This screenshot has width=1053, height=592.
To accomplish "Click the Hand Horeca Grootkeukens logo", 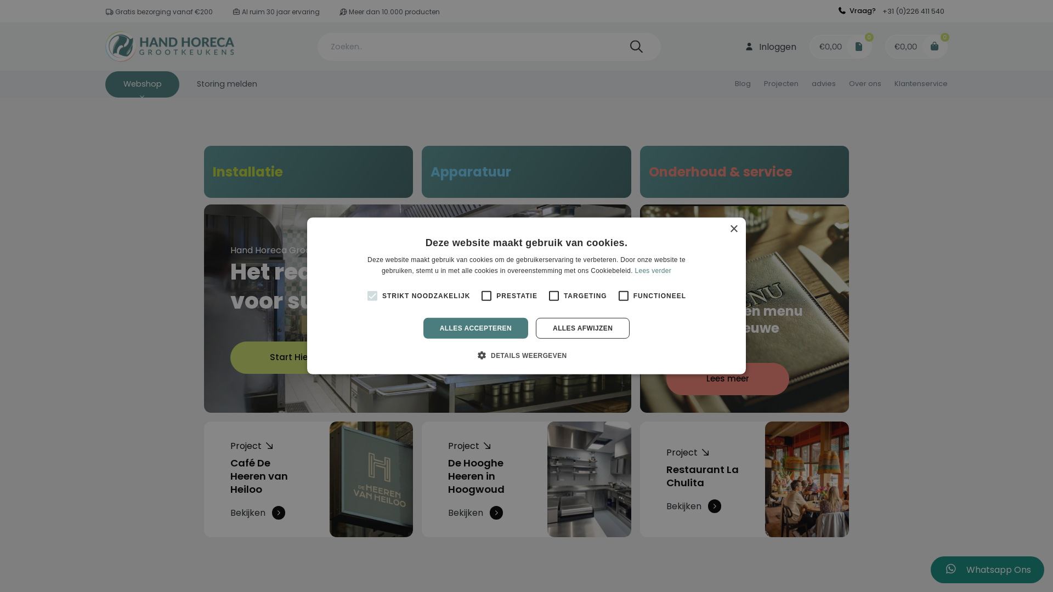I will [x=170, y=47].
